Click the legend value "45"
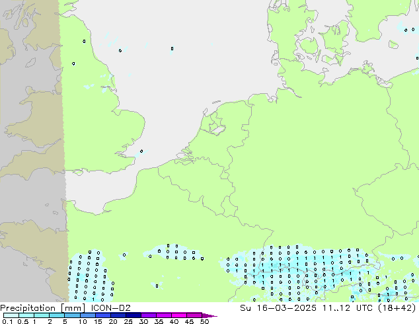The height and width of the screenshot is (324, 419). tap(189, 321)
